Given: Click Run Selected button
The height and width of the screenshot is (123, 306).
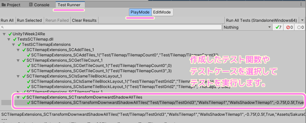Looking at the screenshot, I should click(29, 20).
